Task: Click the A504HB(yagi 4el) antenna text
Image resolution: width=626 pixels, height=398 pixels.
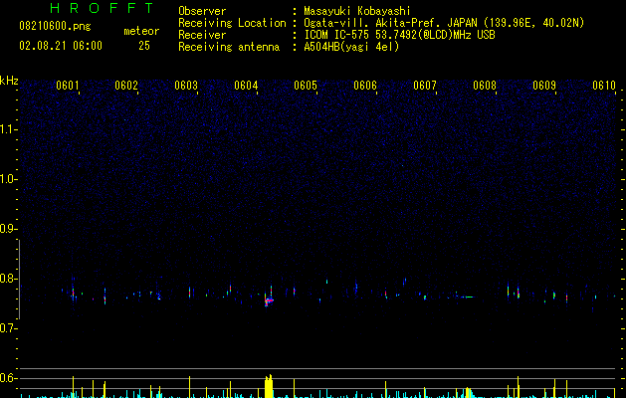Action: [351, 47]
